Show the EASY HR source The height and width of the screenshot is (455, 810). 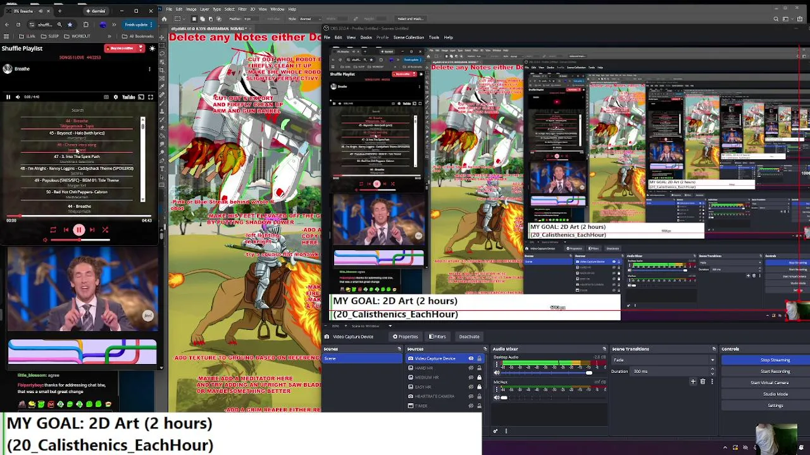471,387
